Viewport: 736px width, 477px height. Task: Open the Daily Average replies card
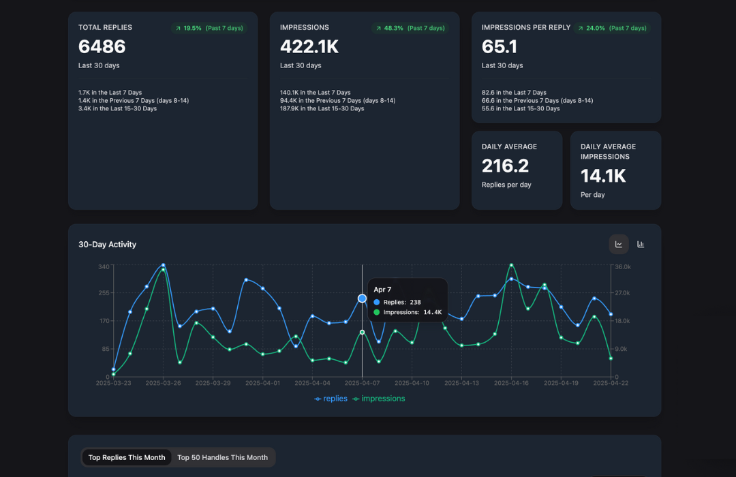(x=517, y=170)
